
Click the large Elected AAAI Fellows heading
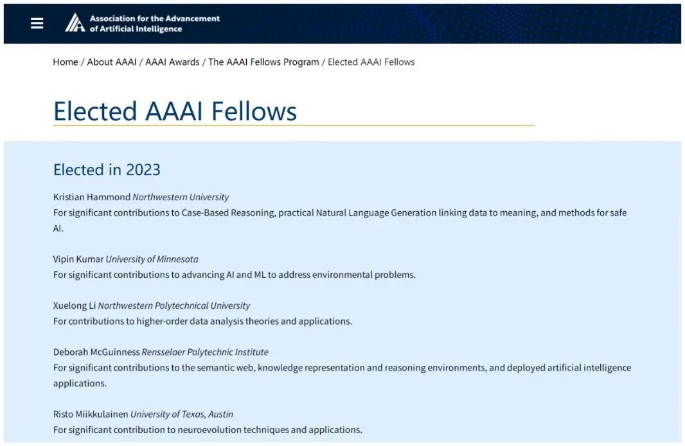[x=175, y=111]
